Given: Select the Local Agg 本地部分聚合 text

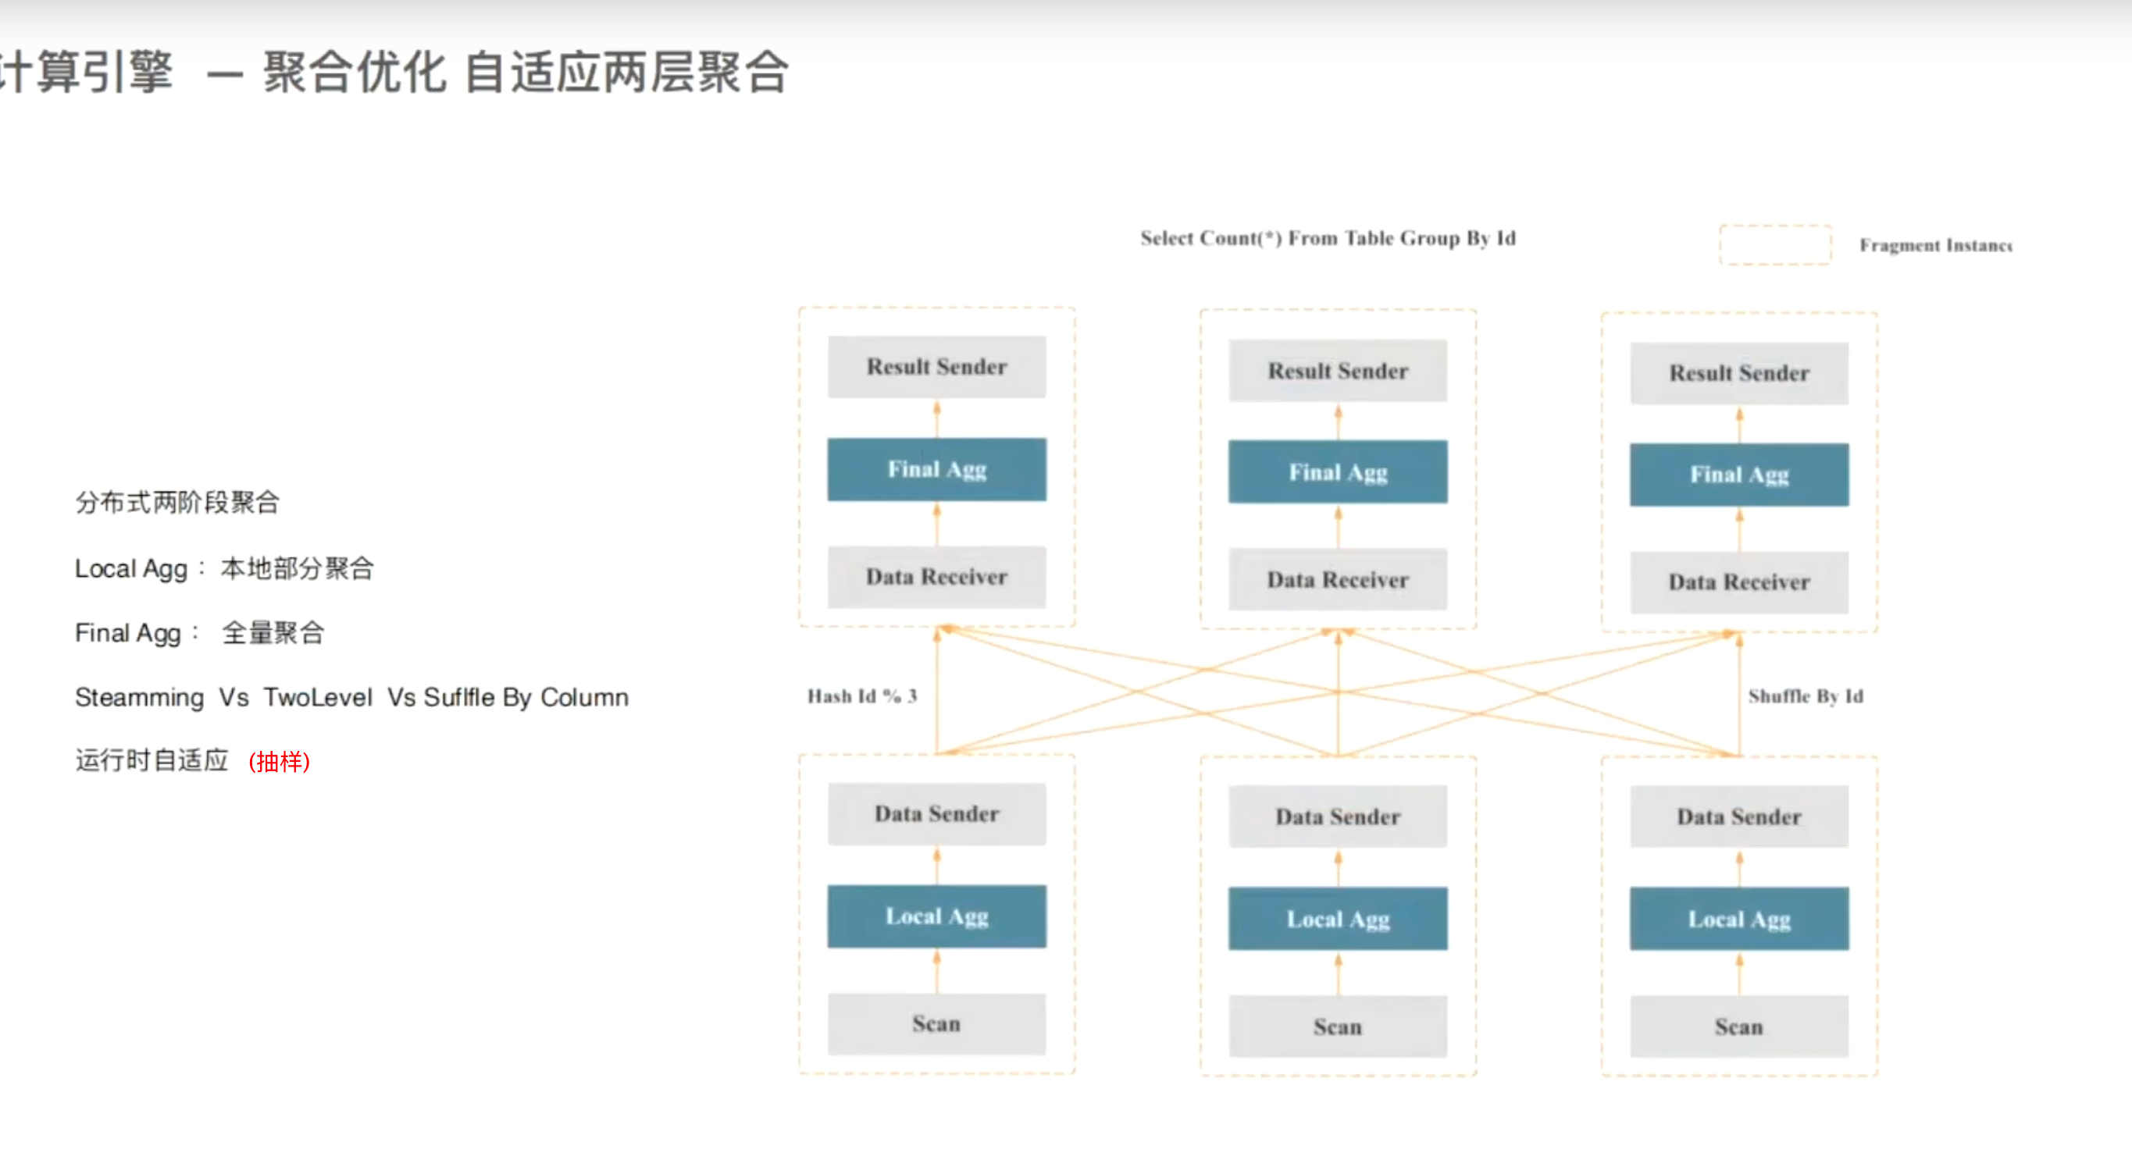Looking at the screenshot, I should tap(224, 568).
